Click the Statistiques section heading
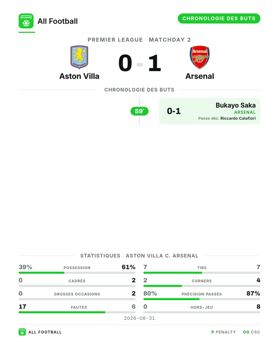Screen dimensions: 279x349 click(139, 256)
